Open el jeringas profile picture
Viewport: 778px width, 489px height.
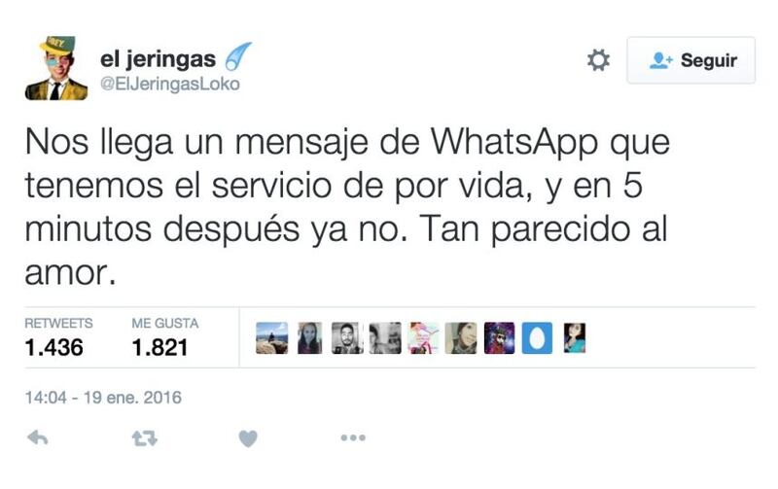click(56, 68)
